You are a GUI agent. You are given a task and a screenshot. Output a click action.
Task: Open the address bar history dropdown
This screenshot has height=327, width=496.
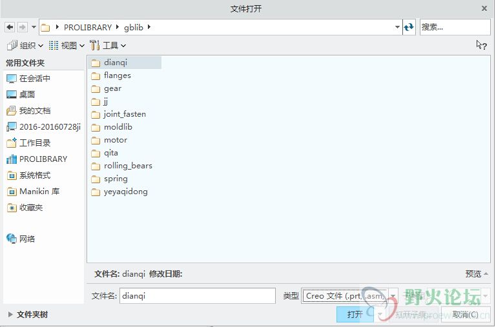pos(397,27)
